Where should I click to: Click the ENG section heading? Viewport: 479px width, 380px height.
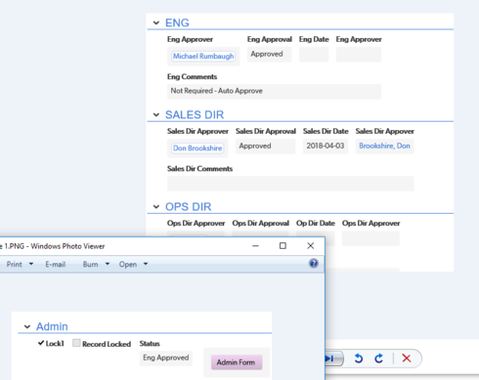point(177,22)
